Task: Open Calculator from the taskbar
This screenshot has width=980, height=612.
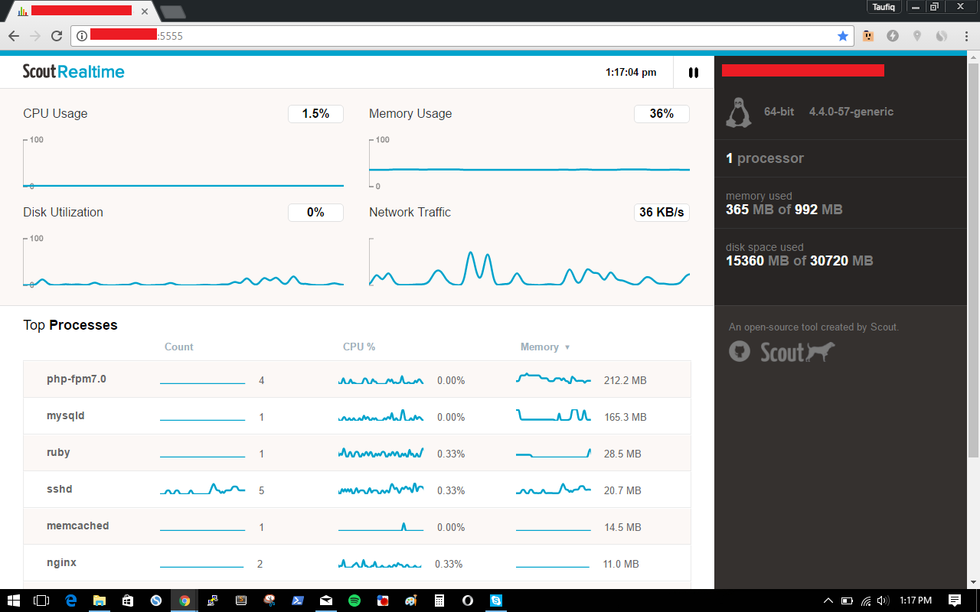Action: 439,601
